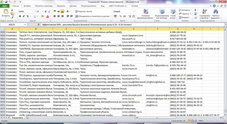Apply percent style % format

(x=121, y=16)
